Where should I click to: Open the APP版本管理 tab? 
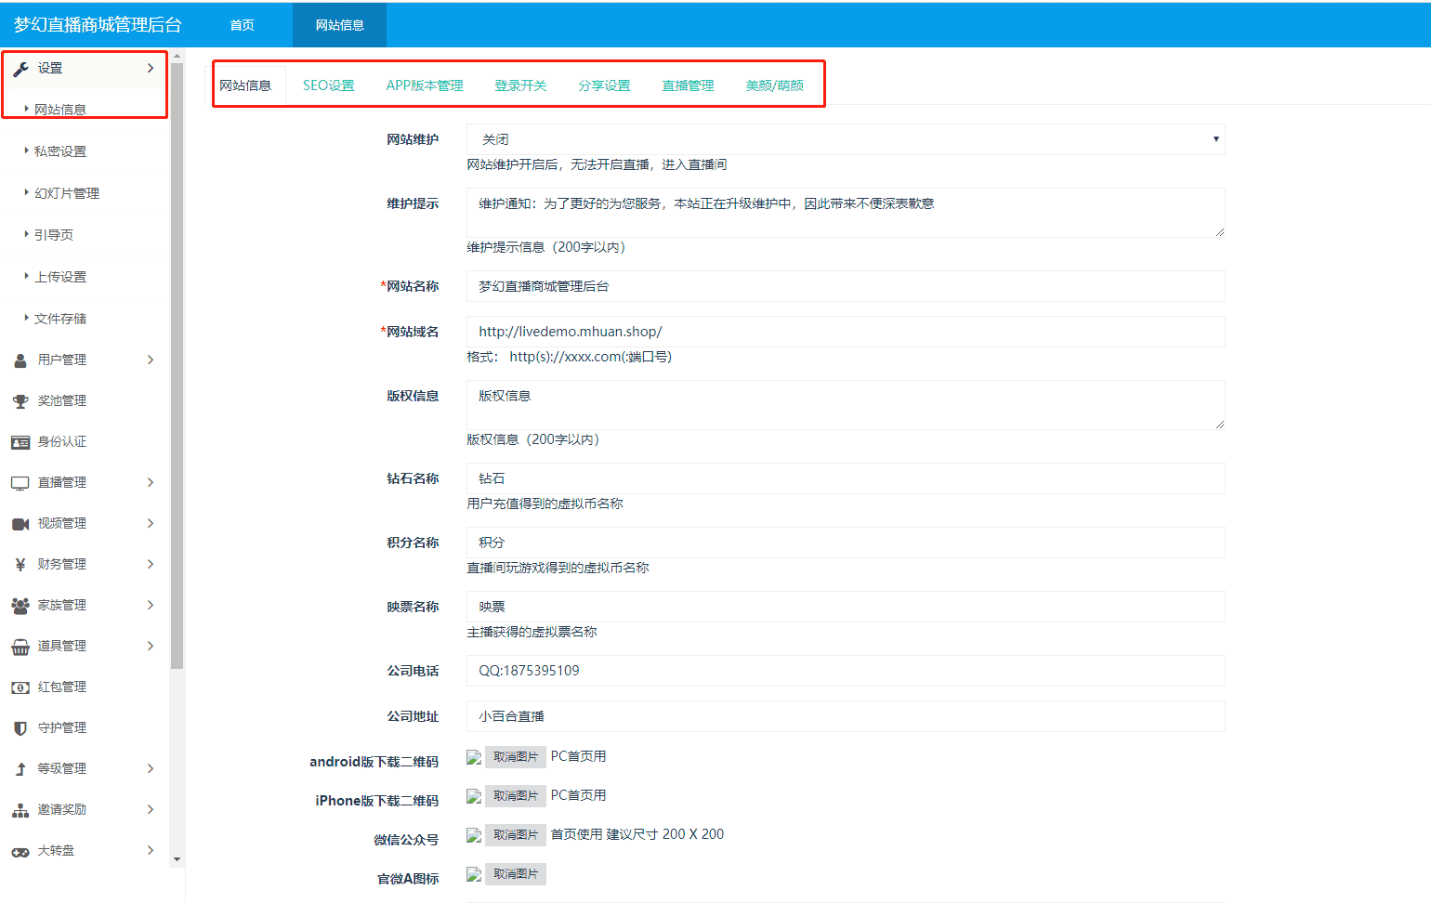[x=425, y=85]
